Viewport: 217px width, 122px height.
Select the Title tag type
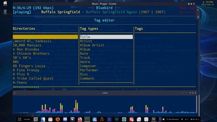click(x=106, y=37)
